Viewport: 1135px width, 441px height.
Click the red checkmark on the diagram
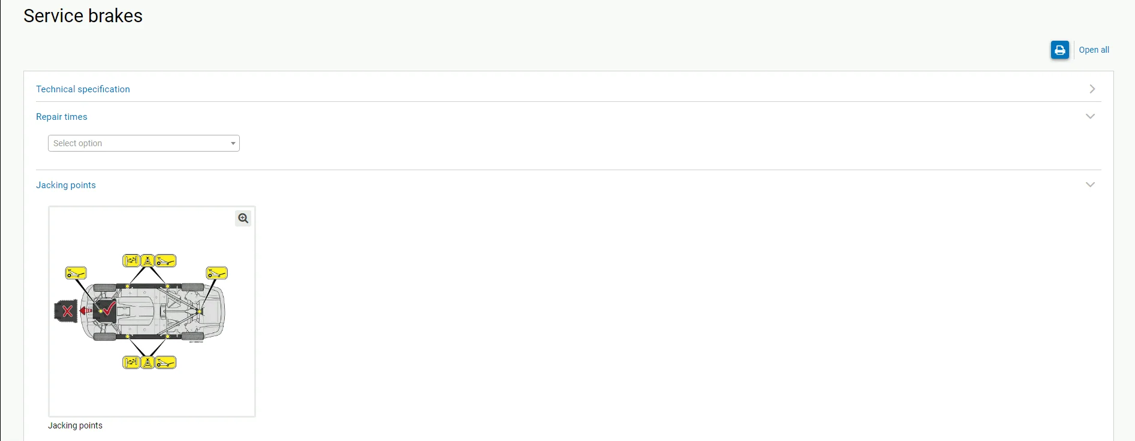(x=109, y=309)
